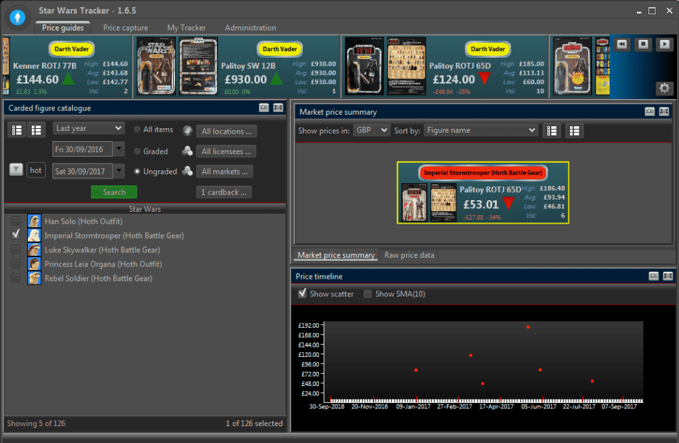Click the figures icon beside All markets

tap(187, 171)
